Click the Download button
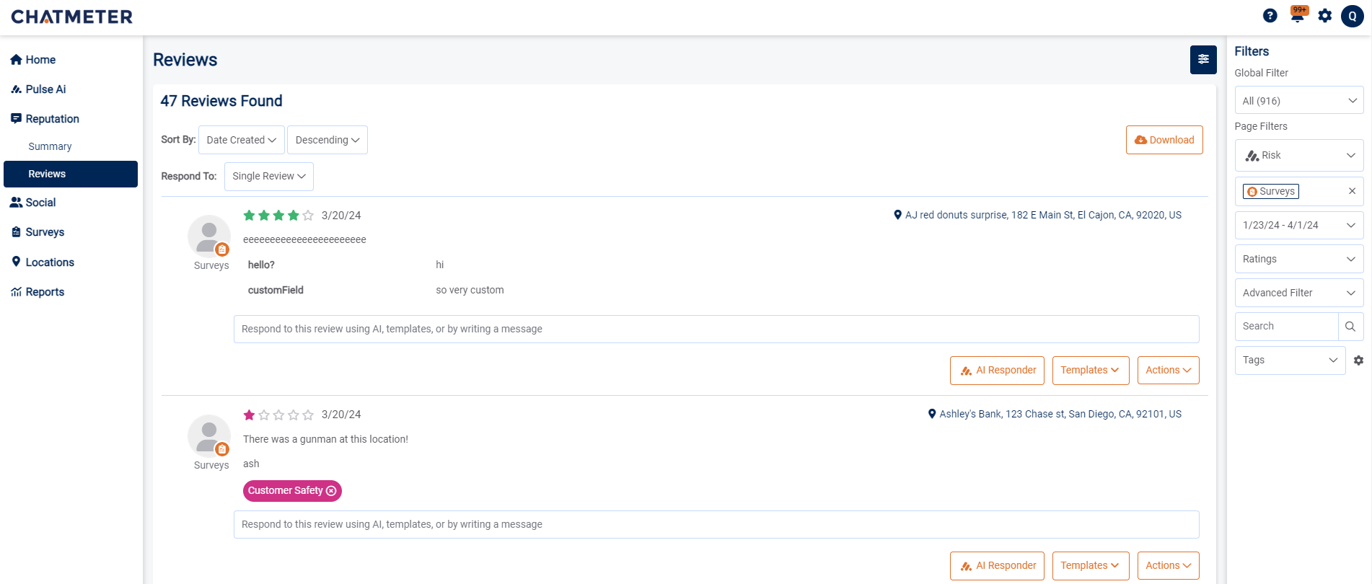1372x584 pixels. pos(1164,140)
